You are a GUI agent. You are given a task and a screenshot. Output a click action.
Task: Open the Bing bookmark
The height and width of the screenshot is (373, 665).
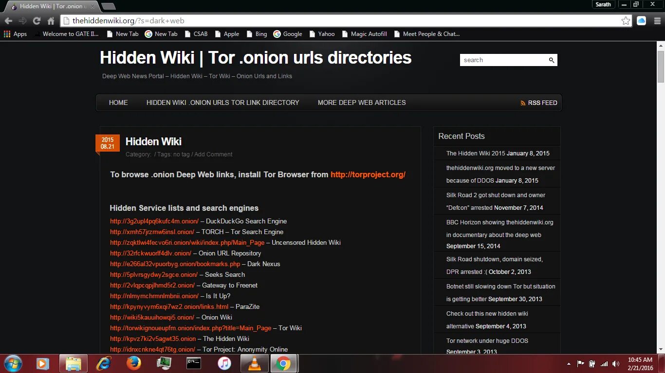[257, 34]
